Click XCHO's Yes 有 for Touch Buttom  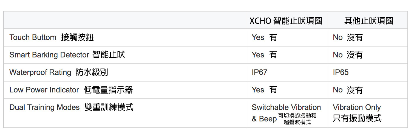tap(264, 37)
